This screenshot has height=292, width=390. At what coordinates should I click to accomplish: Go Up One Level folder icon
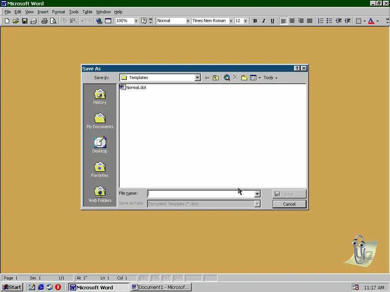(216, 78)
